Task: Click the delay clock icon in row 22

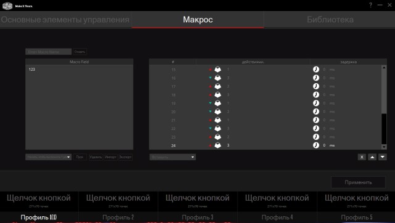Action: click(316, 129)
